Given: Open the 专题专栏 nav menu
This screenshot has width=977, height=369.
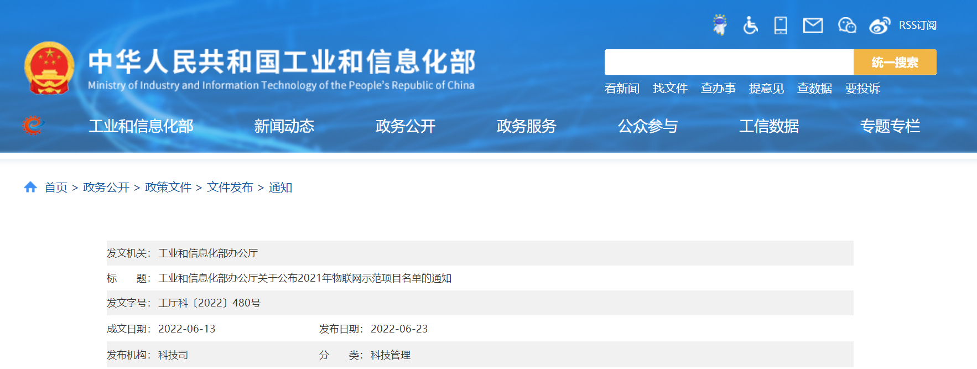Looking at the screenshot, I should pos(890,126).
